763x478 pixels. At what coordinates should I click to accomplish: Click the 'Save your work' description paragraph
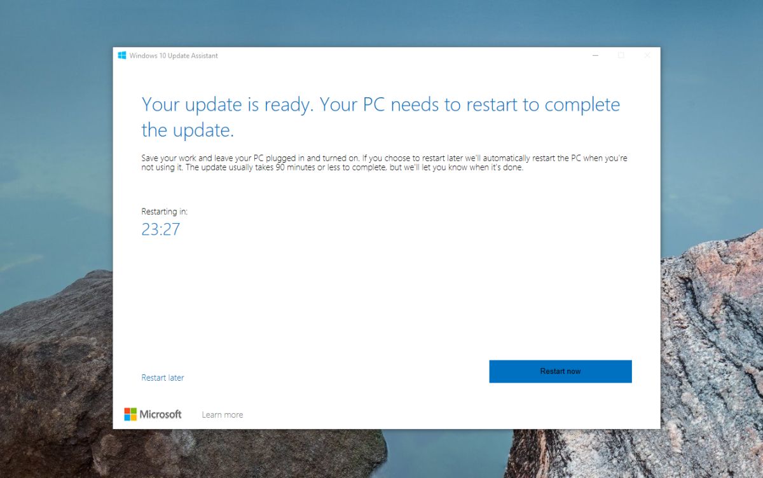pos(384,163)
